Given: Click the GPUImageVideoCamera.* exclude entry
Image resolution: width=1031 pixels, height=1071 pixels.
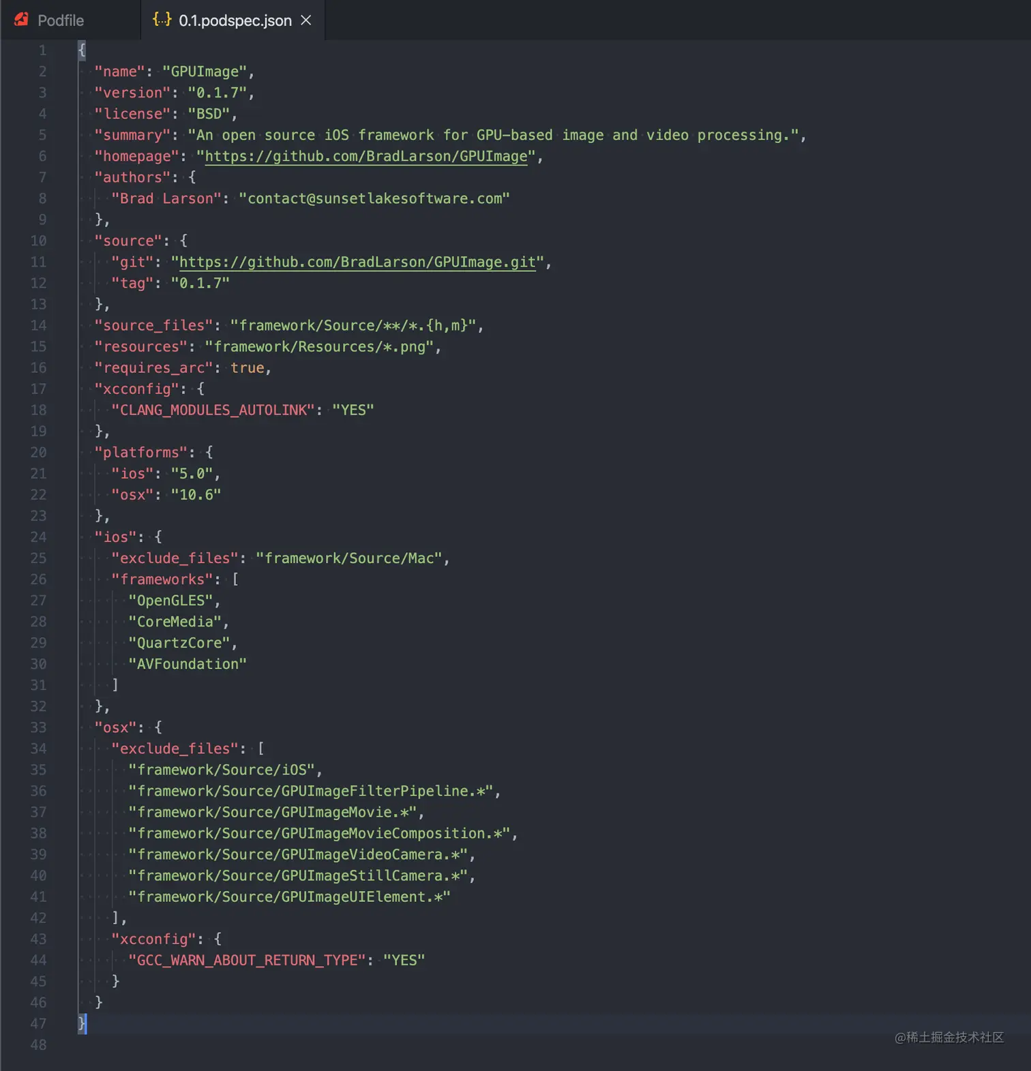Looking at the screenshot, I should (x=298, y=854).
